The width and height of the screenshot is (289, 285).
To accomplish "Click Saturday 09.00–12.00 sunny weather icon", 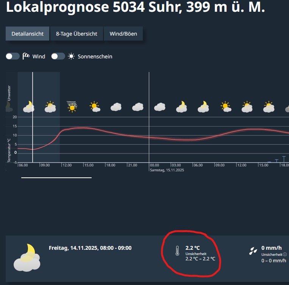I will pyautogui.click(x=226, y=106).
